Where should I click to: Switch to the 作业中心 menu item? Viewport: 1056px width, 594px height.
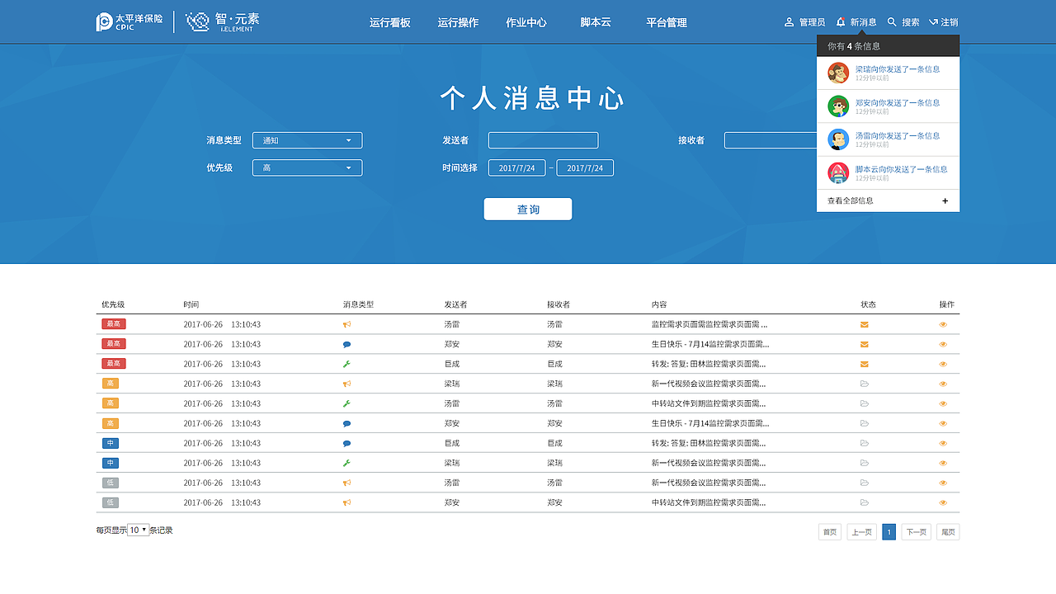tap(526, 22)
